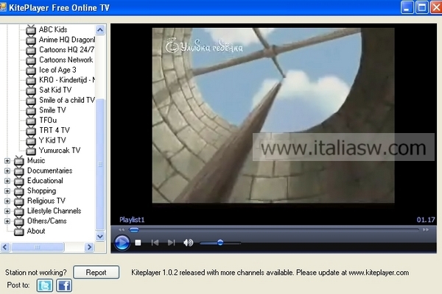Select the Sat Kid TV channel
Image resolution: width=442 pixels, height=294 pixels.
(x=55, y=90)
